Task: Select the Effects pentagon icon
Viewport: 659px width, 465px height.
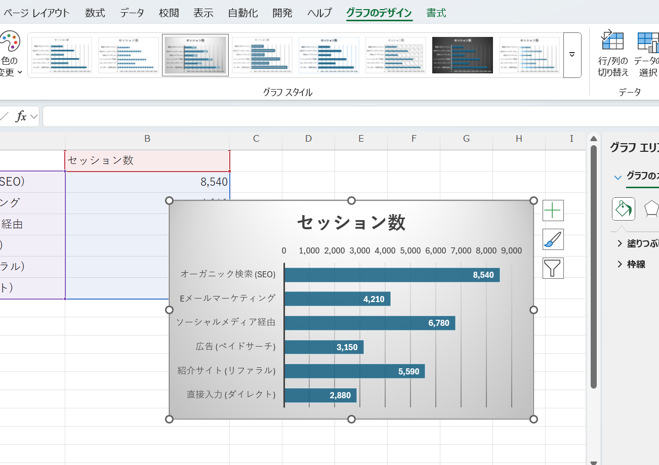Action: 651,209
